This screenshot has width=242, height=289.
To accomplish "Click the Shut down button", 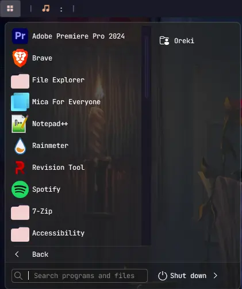I will 182,276.
